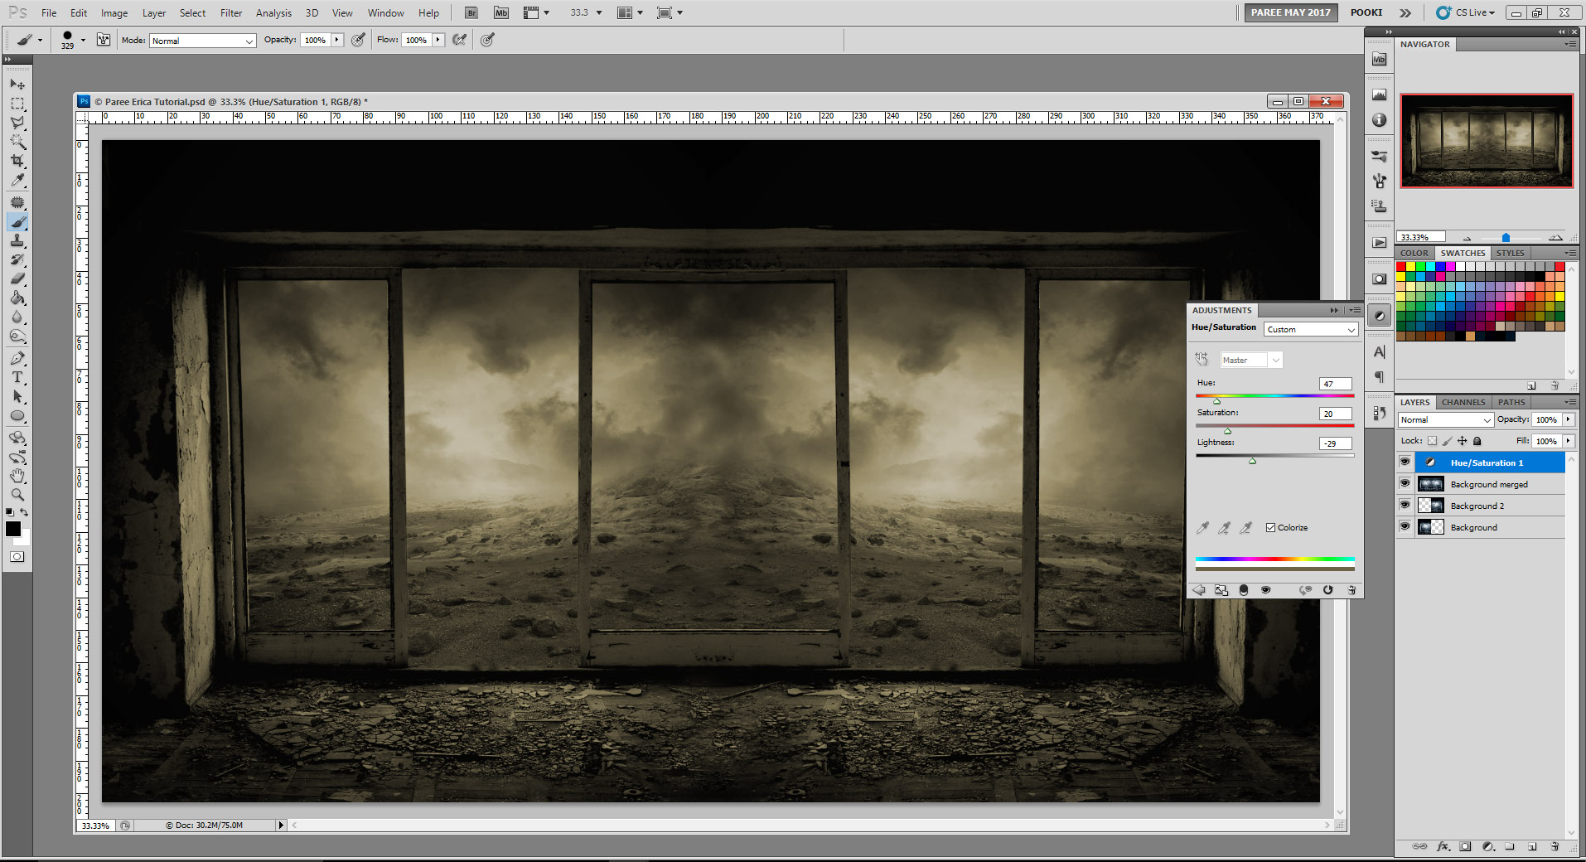Reset the Hue/Saturation adjustment

[x=1328, y=589]
